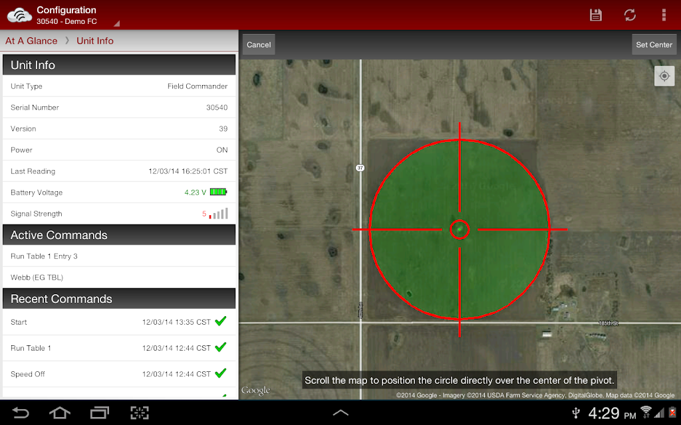Tap the red center circle on map

[x=460, y=229]
